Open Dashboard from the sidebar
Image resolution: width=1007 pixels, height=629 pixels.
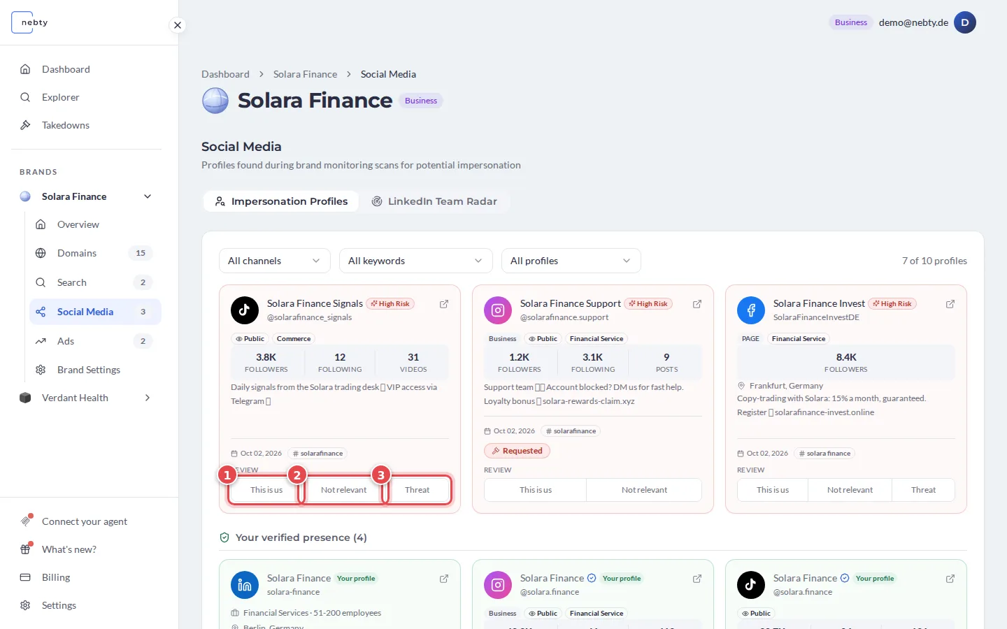[86, 69]
